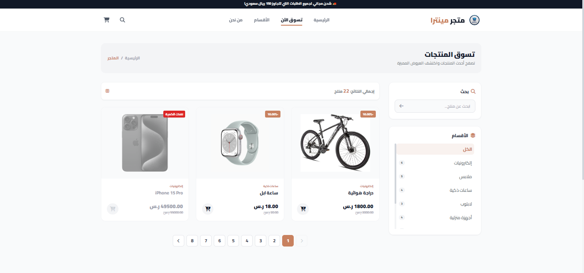Filter by إلكترونيات category
The width and height of the screenshot is (584, 273).
(x=435, y=163)
